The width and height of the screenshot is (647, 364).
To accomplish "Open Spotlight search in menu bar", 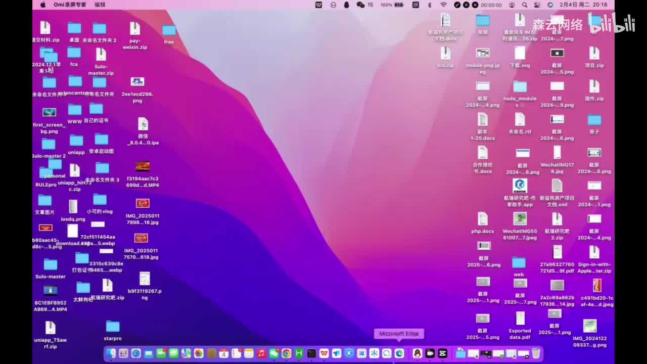I will pyautogui.click(x=525, y=5).
